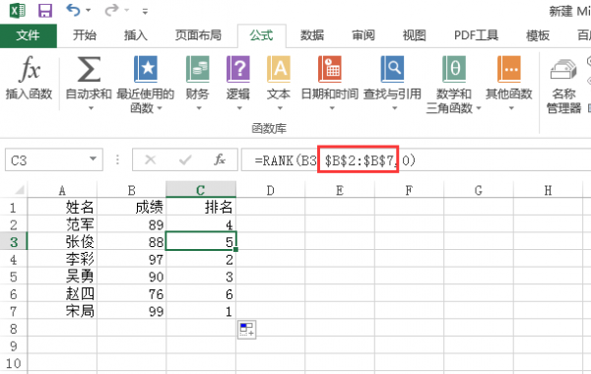Image resolution: width=591 pixels, height=374 pixels.
Task: Open the PDF工具 tab
Action: pos(477,35)
